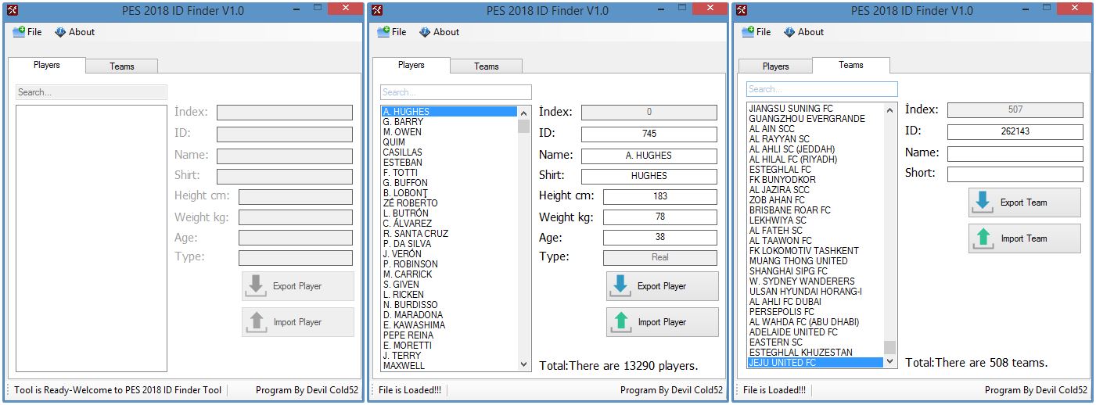1096x405 pixels.
Task: Select AL AIN SCC in teams list
Action: 815,129
